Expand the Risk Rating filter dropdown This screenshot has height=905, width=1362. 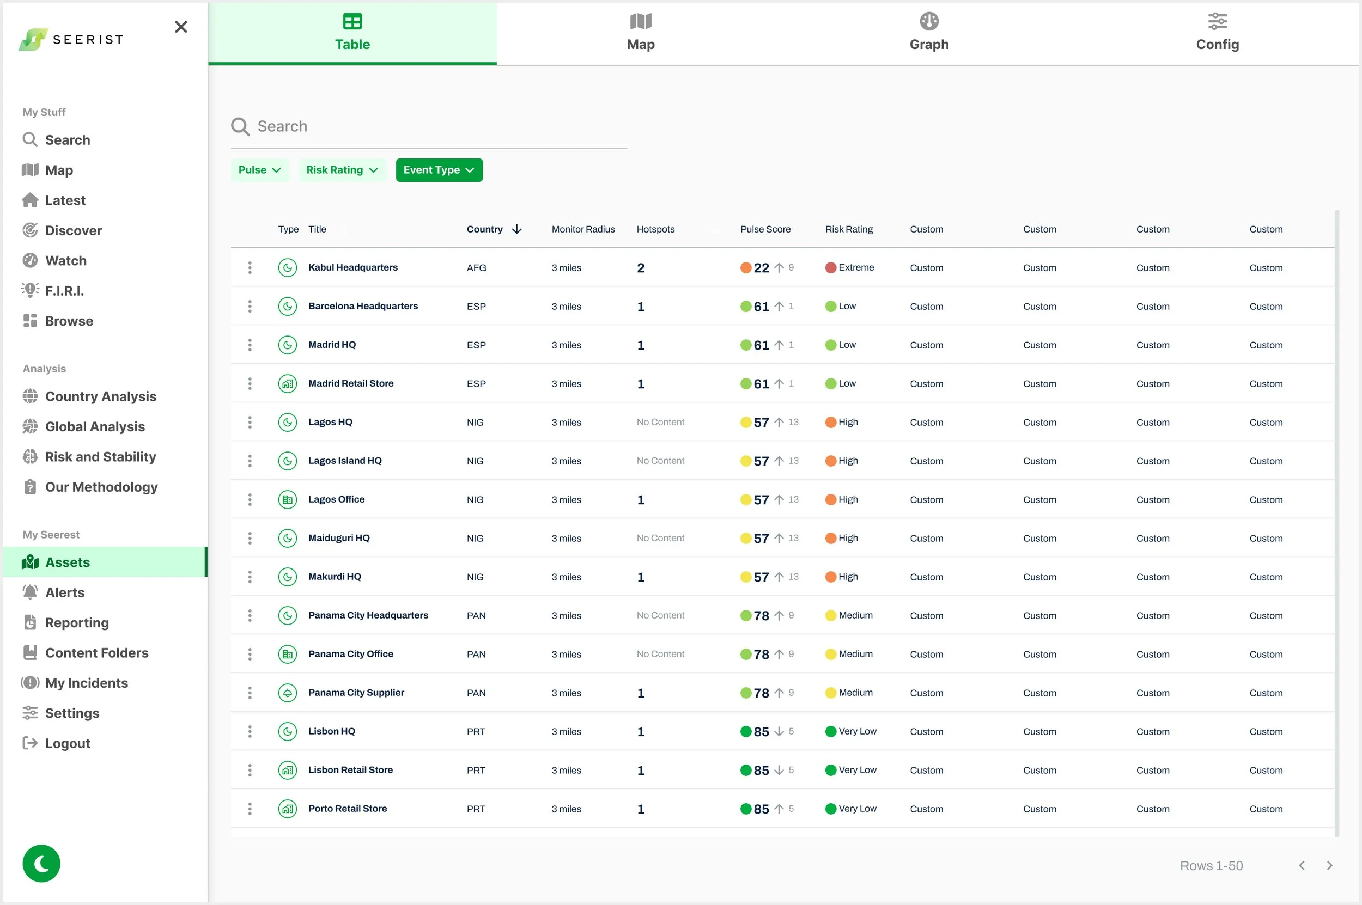(342, 170)
